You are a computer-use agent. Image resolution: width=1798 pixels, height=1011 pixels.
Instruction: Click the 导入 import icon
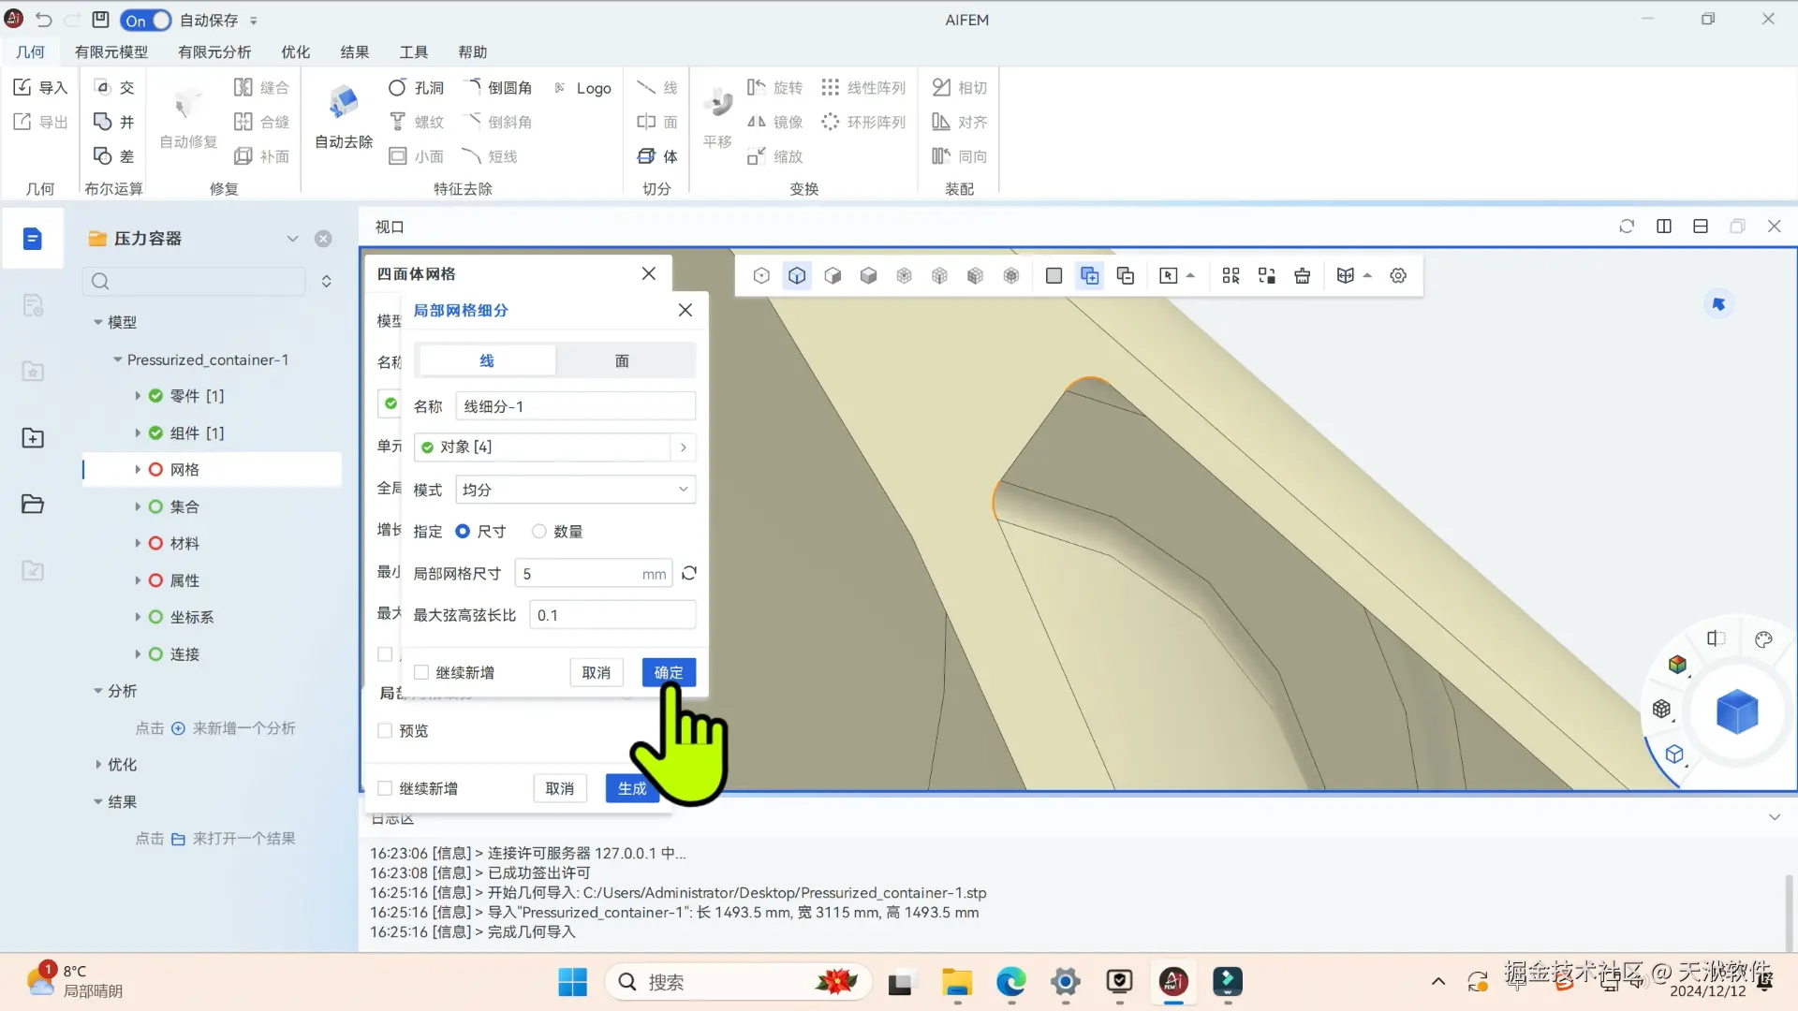pos(22,87)
